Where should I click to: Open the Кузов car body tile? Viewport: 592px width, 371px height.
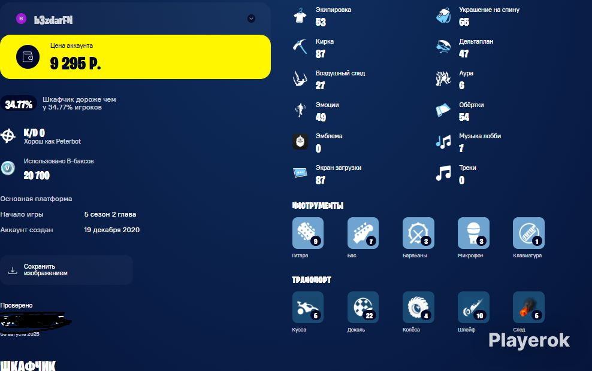click(x=308, y=308)
